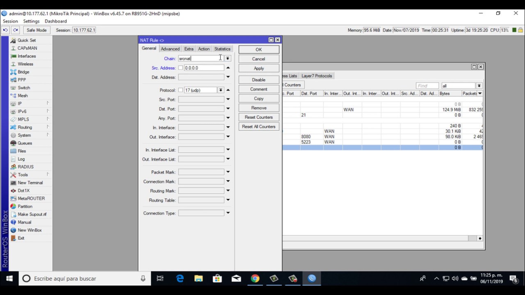The width and height of the screenshot is (525, 295).
Task: Toggle Src. Address invert checkbox
Action: (180, 68)
